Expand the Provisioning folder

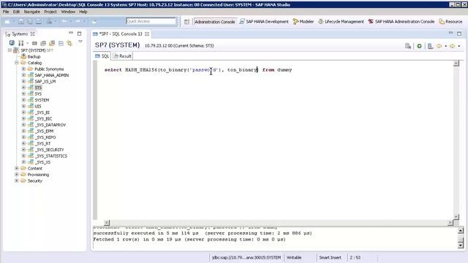pos(17,175)
